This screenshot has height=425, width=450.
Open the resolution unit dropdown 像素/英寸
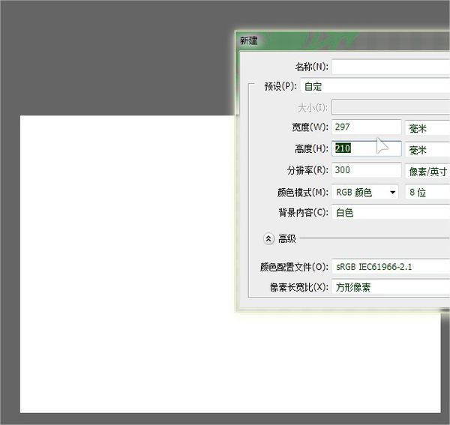click(x=427, y=171)
